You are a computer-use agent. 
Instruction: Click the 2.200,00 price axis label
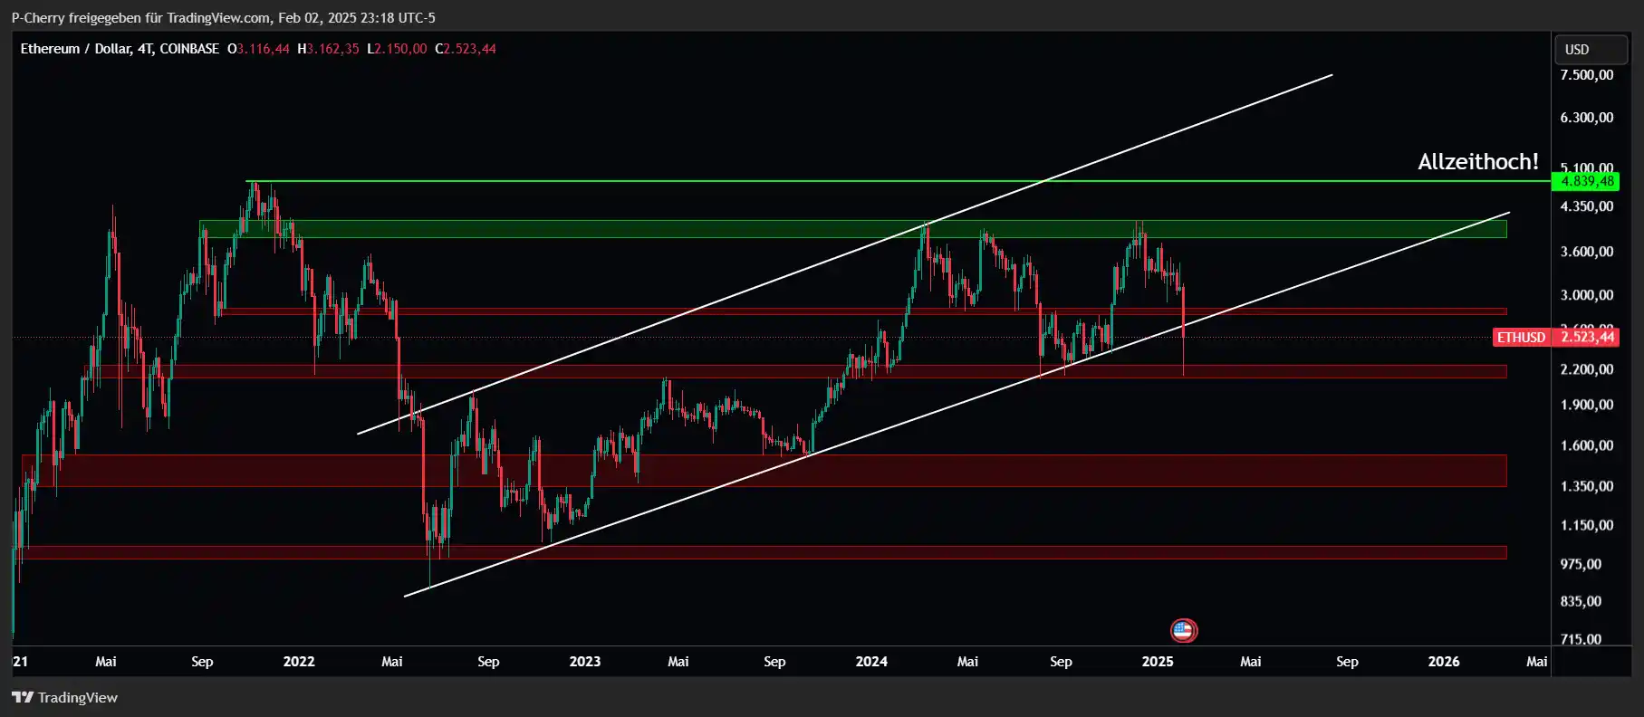point(1587,369)
